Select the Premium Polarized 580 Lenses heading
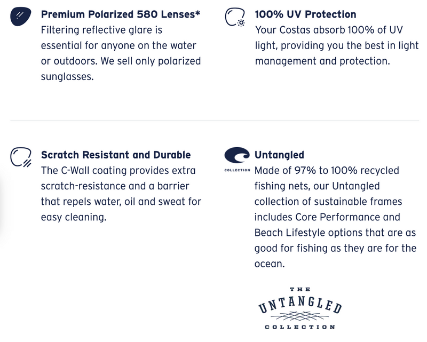427x342 pixels. point(121,14)
